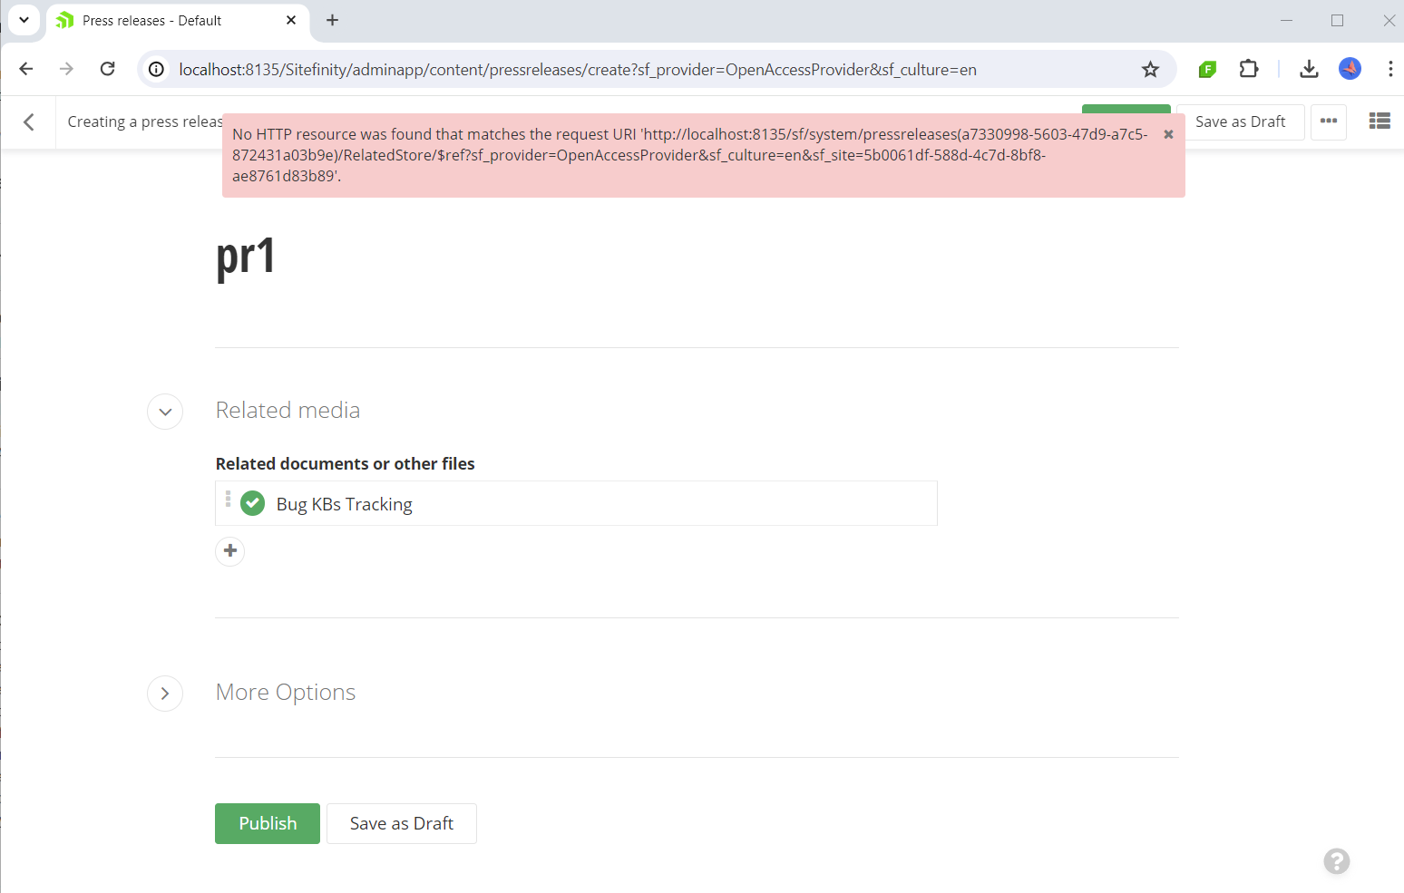This screenshot has width=1404, height=893.
Task: Click the More Options heading
Action: 286,693
